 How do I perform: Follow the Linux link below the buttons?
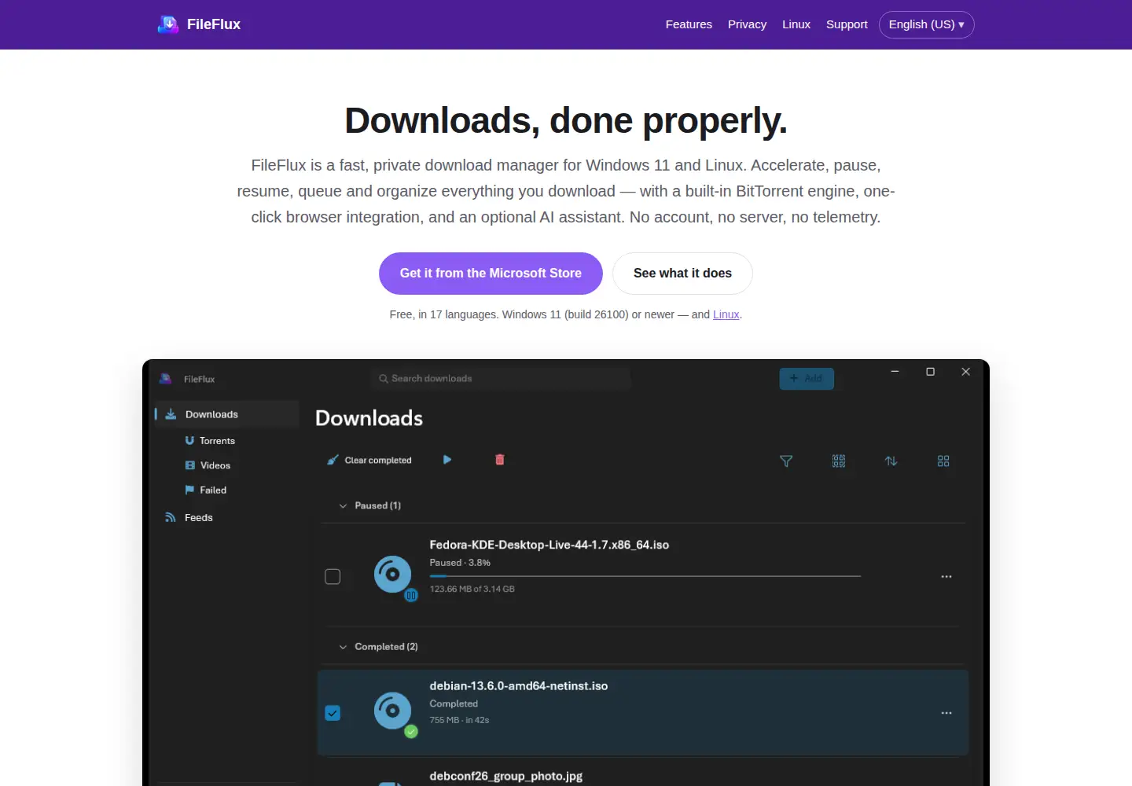click(726, 314)
